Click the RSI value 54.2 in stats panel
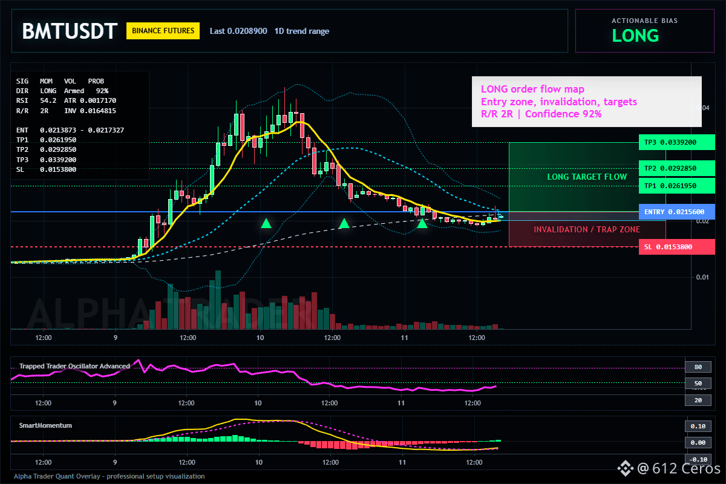 click(x=48, y=100)
